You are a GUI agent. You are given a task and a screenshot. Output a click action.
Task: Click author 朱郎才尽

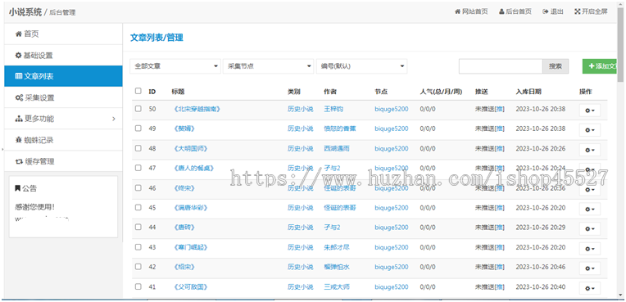[337, 247]
